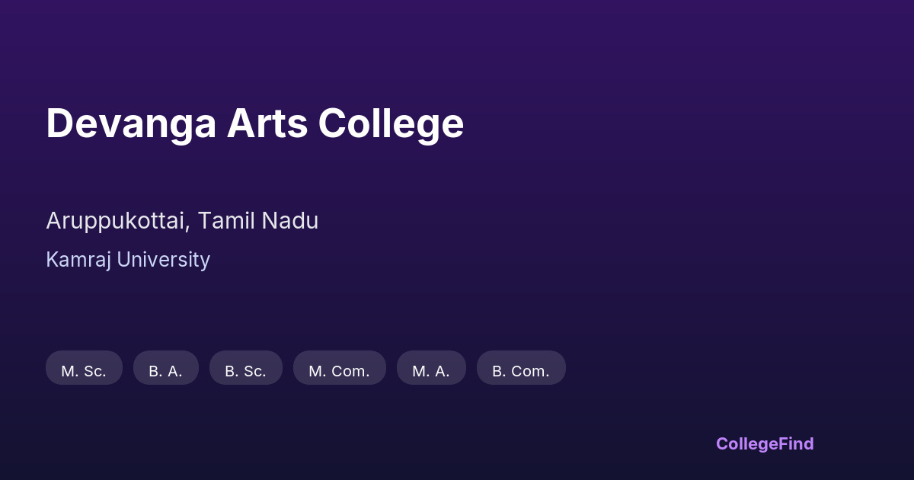
Task: Click the word Devanga in title
Action: coord(131,123)
